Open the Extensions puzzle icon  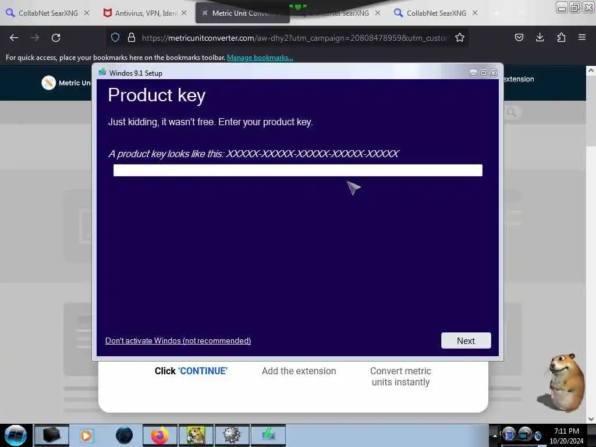(x=561, y=37)
